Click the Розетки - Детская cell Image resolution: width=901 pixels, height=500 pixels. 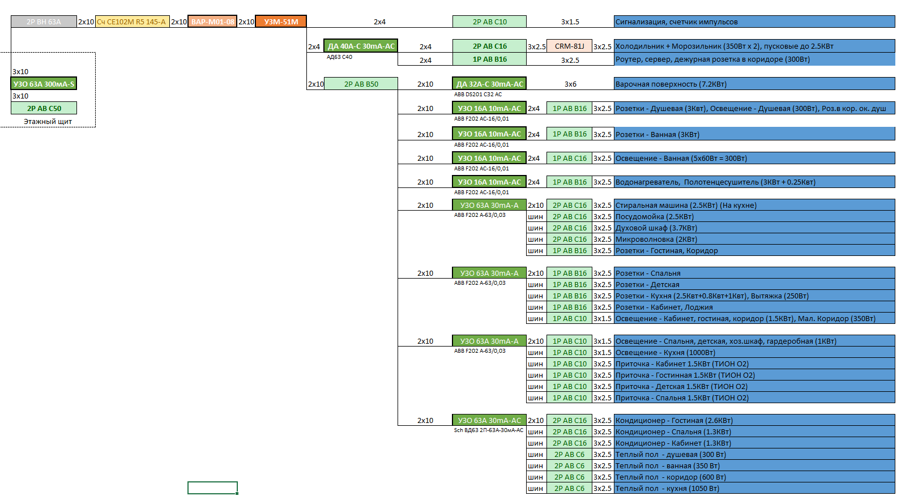[x=754, y=284]
